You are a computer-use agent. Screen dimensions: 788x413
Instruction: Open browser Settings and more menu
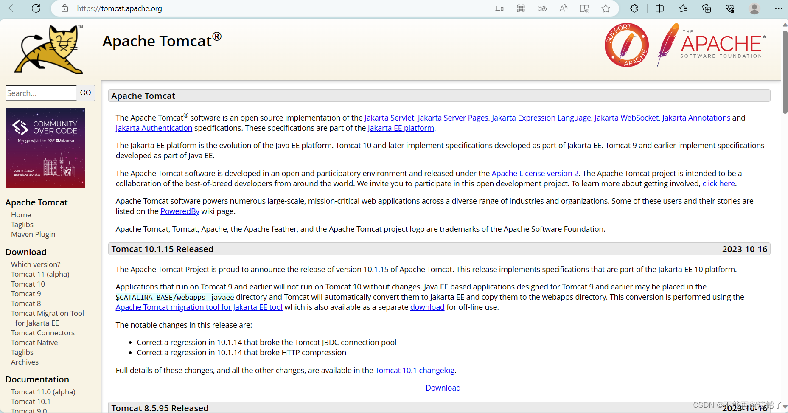(778, 8)
